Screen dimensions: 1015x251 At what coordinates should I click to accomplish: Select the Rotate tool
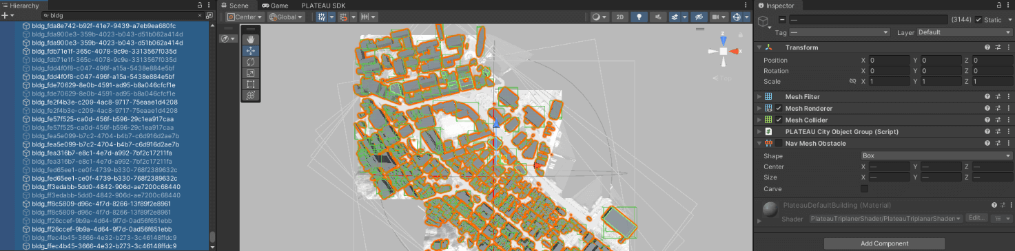(x=251, y=62)
